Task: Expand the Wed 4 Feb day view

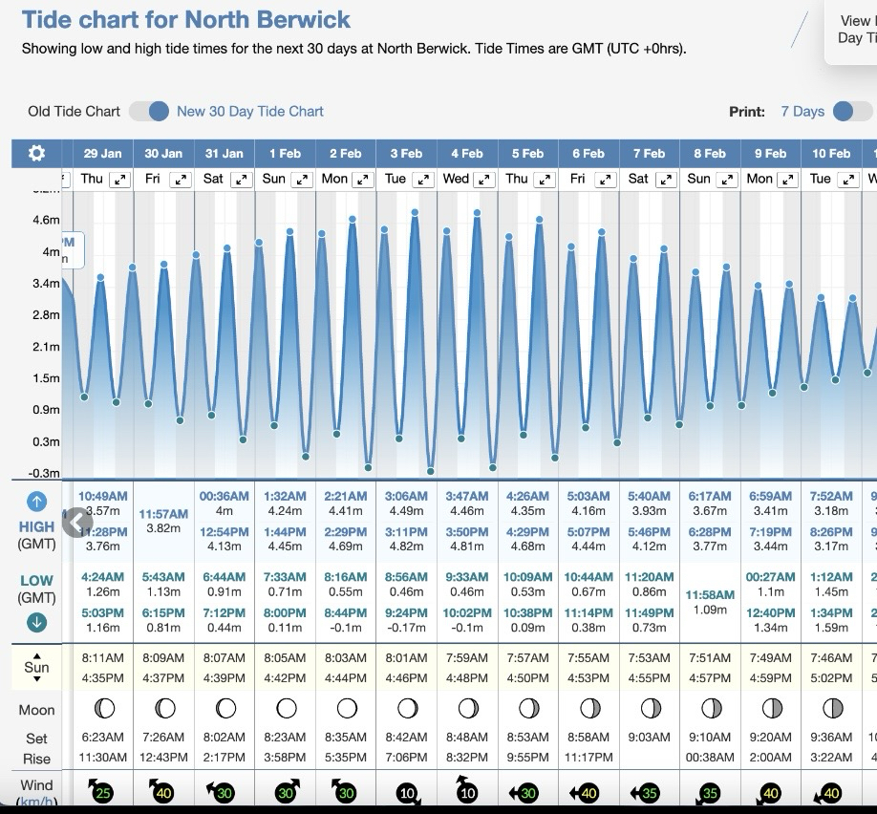Action: [x=484, y=180]
